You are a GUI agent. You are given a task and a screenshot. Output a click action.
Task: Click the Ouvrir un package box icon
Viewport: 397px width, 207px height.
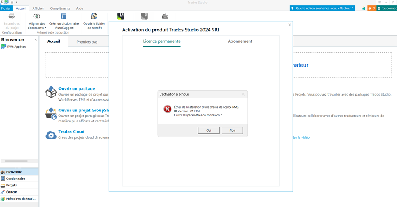pyautogui.click(x=51, y=92)
